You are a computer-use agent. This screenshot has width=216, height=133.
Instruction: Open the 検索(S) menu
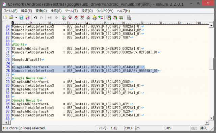56,11
